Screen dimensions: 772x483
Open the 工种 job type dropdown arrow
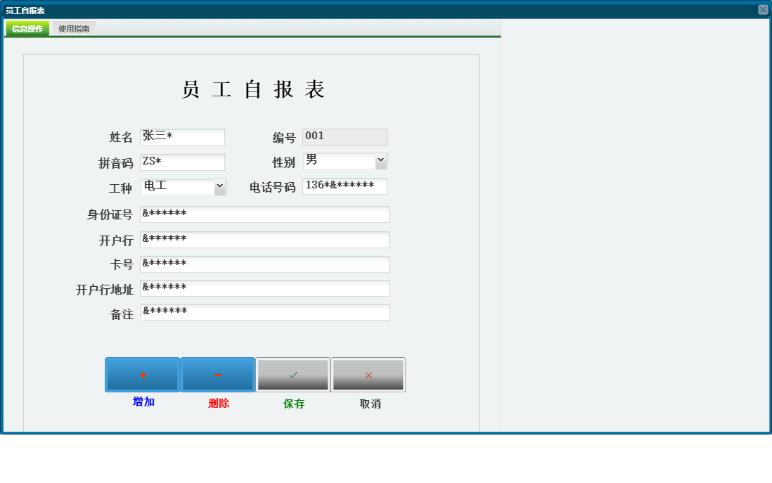(220, 186)
